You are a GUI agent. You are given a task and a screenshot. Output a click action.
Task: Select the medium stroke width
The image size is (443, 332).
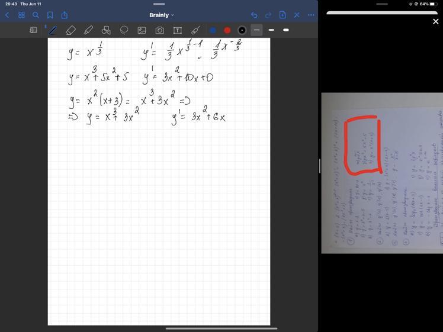(x=271, y=30)
